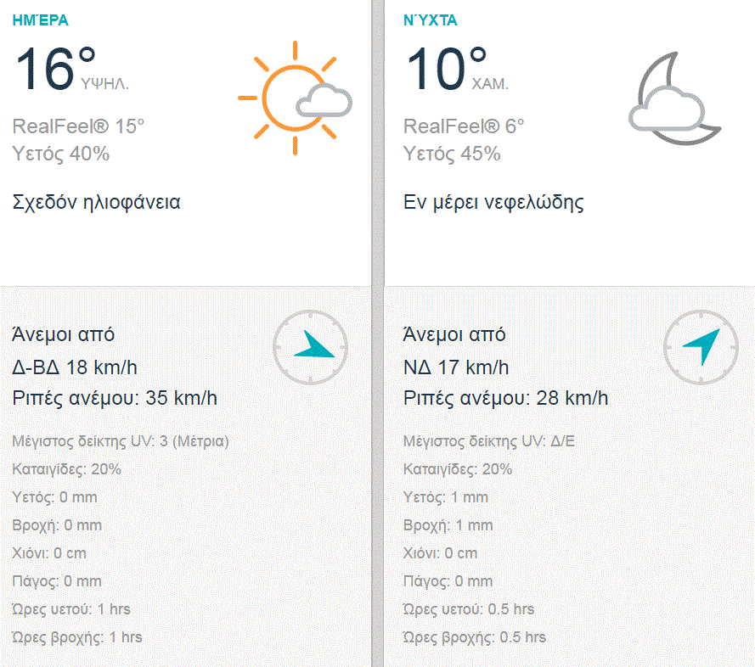Viewport: 755px width, 667px height.
Task: Click the nighttime wind direction compass
Action: (x=701, y=346)
